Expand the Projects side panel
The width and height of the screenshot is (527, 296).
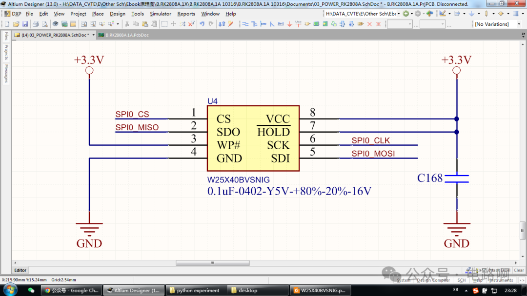click(6, 52)
